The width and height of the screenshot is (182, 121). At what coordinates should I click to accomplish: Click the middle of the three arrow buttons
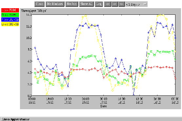[x=115, y=4]
